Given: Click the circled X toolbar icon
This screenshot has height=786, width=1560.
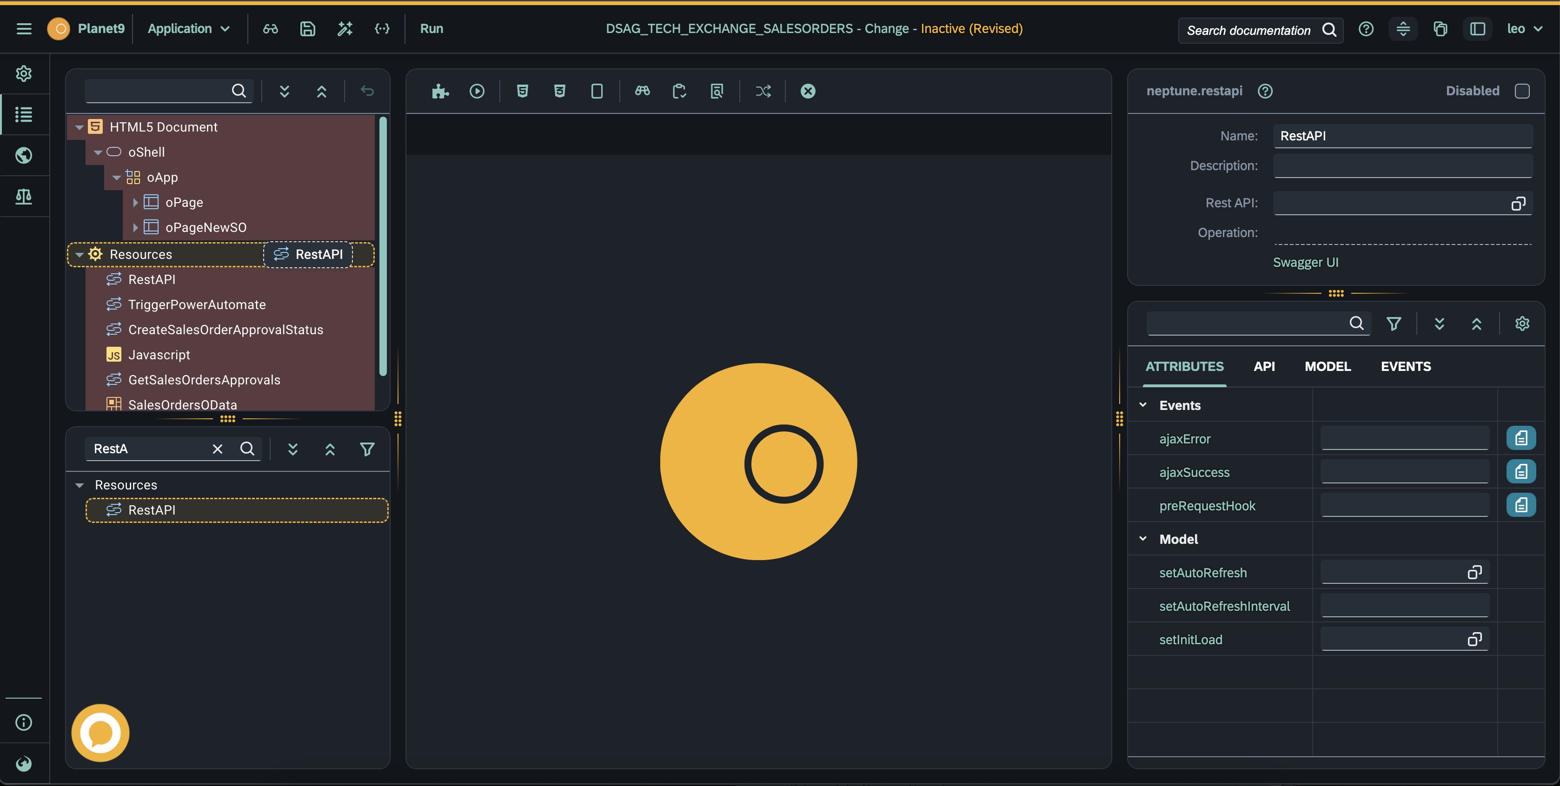Looking at the screenshot, I should (808, 91).
